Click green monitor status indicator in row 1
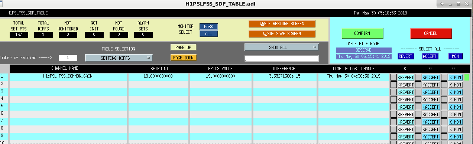473x144 pixels. pos(466,77)
